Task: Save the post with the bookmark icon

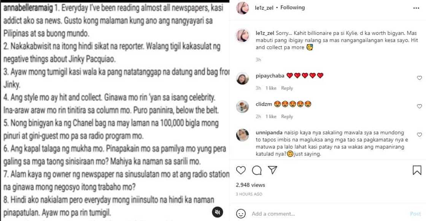Action: coord(417,170)
